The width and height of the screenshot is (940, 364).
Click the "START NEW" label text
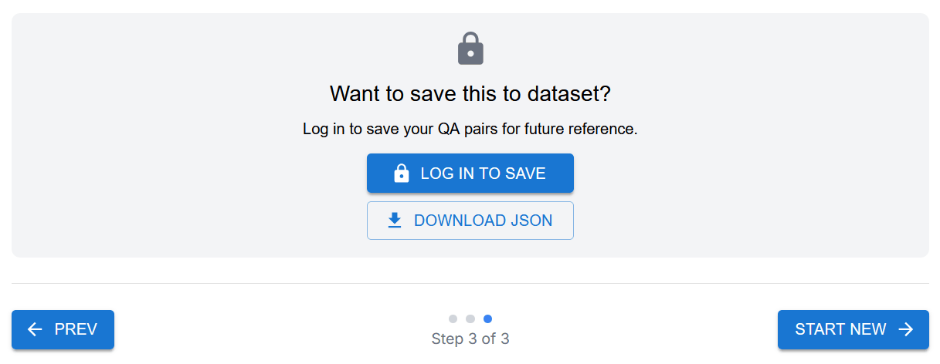840,330
